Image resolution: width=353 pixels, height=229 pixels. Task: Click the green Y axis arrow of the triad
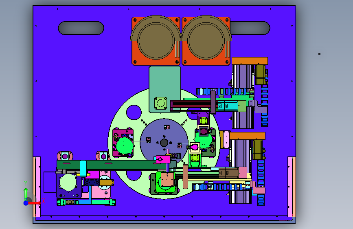coord(26,192)
